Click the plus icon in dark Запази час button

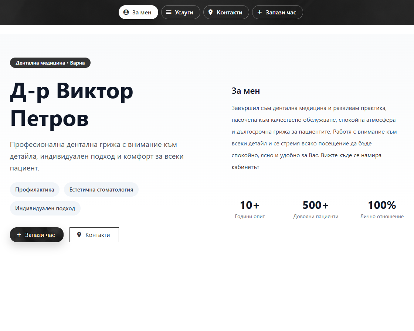19,235
